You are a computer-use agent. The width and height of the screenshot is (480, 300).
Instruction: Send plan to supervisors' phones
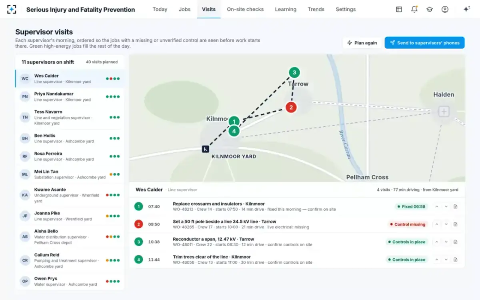pos(424,43)
